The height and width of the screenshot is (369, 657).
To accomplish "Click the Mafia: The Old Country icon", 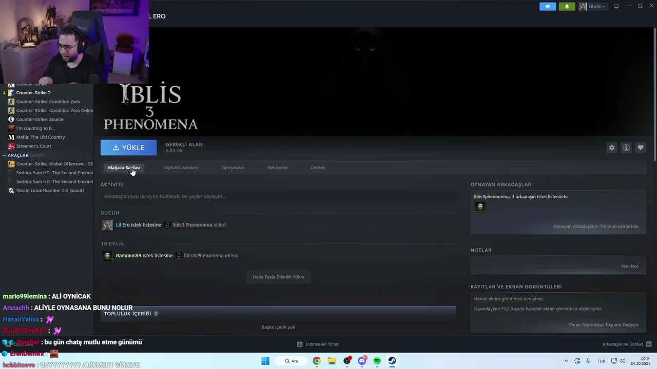I will [x=11, y=137].
